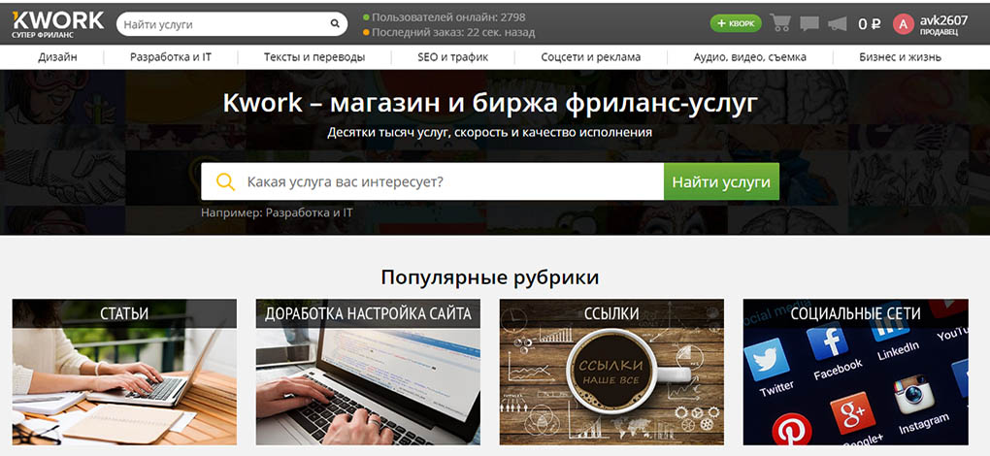Click the 'Популярные рубрики' heading
The height and width of the screenshot is (456, 990).
click(490, 277)
